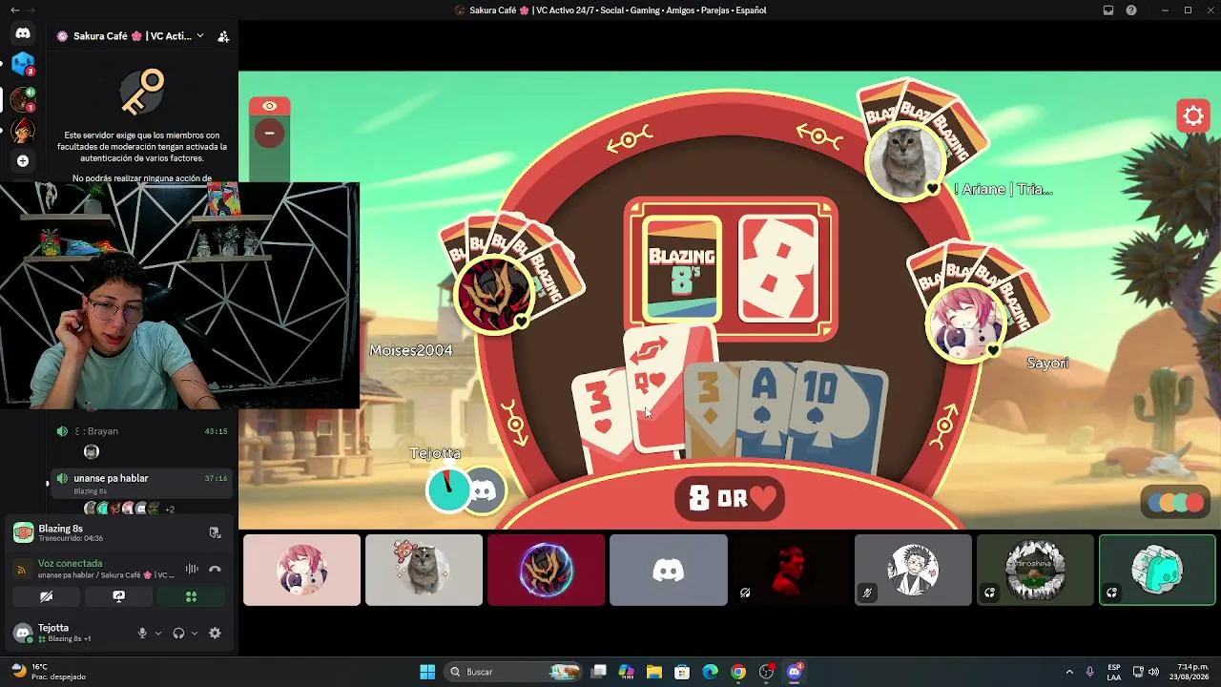Click the Windows taskbar search box

click(512, 672)
